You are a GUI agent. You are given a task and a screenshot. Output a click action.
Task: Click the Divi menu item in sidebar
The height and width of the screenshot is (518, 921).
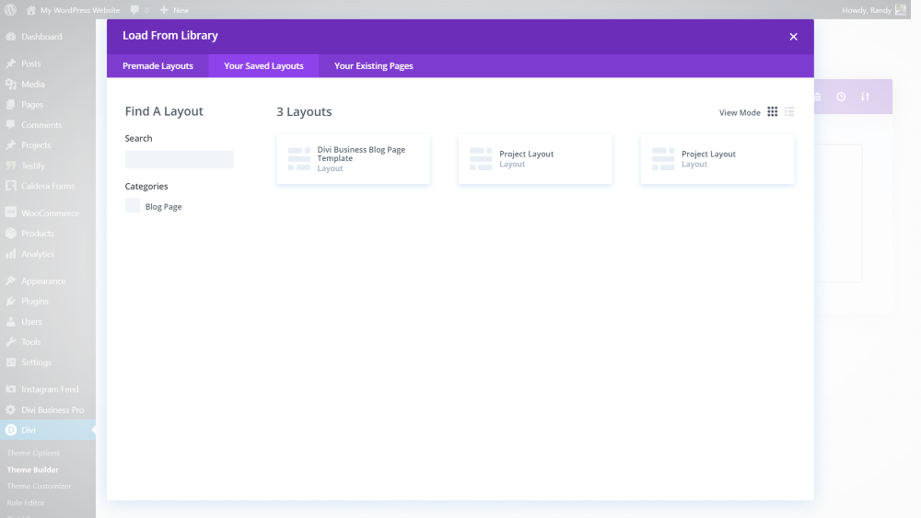click(x=48, y=430)
